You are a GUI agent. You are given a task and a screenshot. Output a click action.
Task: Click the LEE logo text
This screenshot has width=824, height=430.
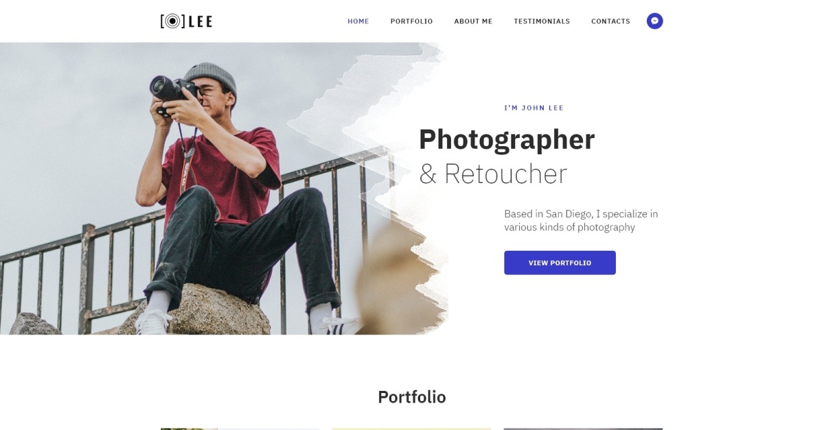199,21
